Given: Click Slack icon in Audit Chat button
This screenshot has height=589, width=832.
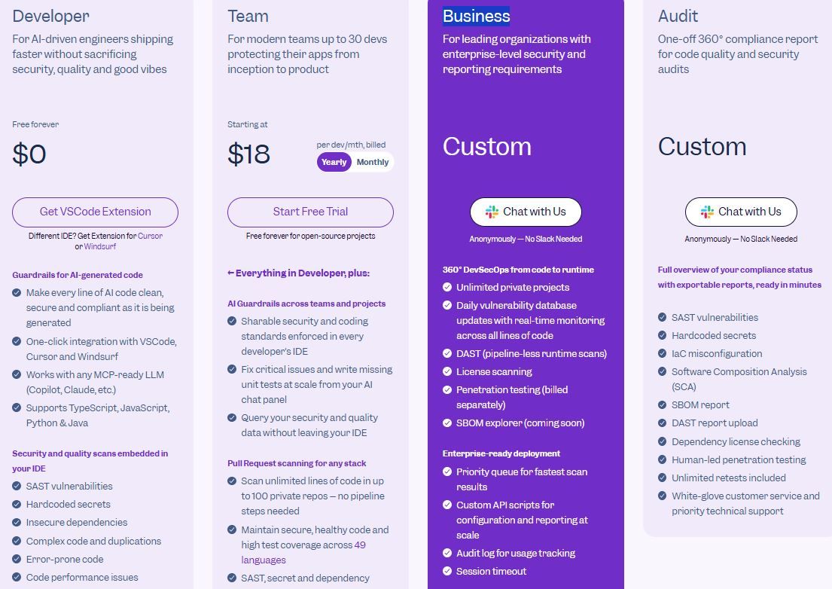Looking at the screenshot, I should 707,212.
